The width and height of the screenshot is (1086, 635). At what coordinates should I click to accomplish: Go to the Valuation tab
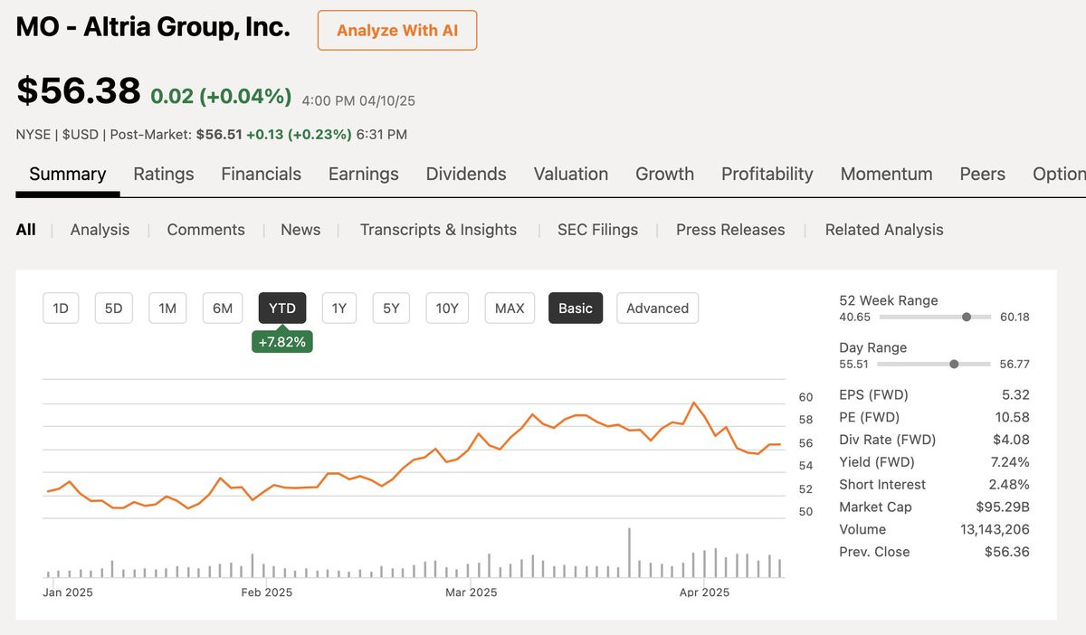571,174
